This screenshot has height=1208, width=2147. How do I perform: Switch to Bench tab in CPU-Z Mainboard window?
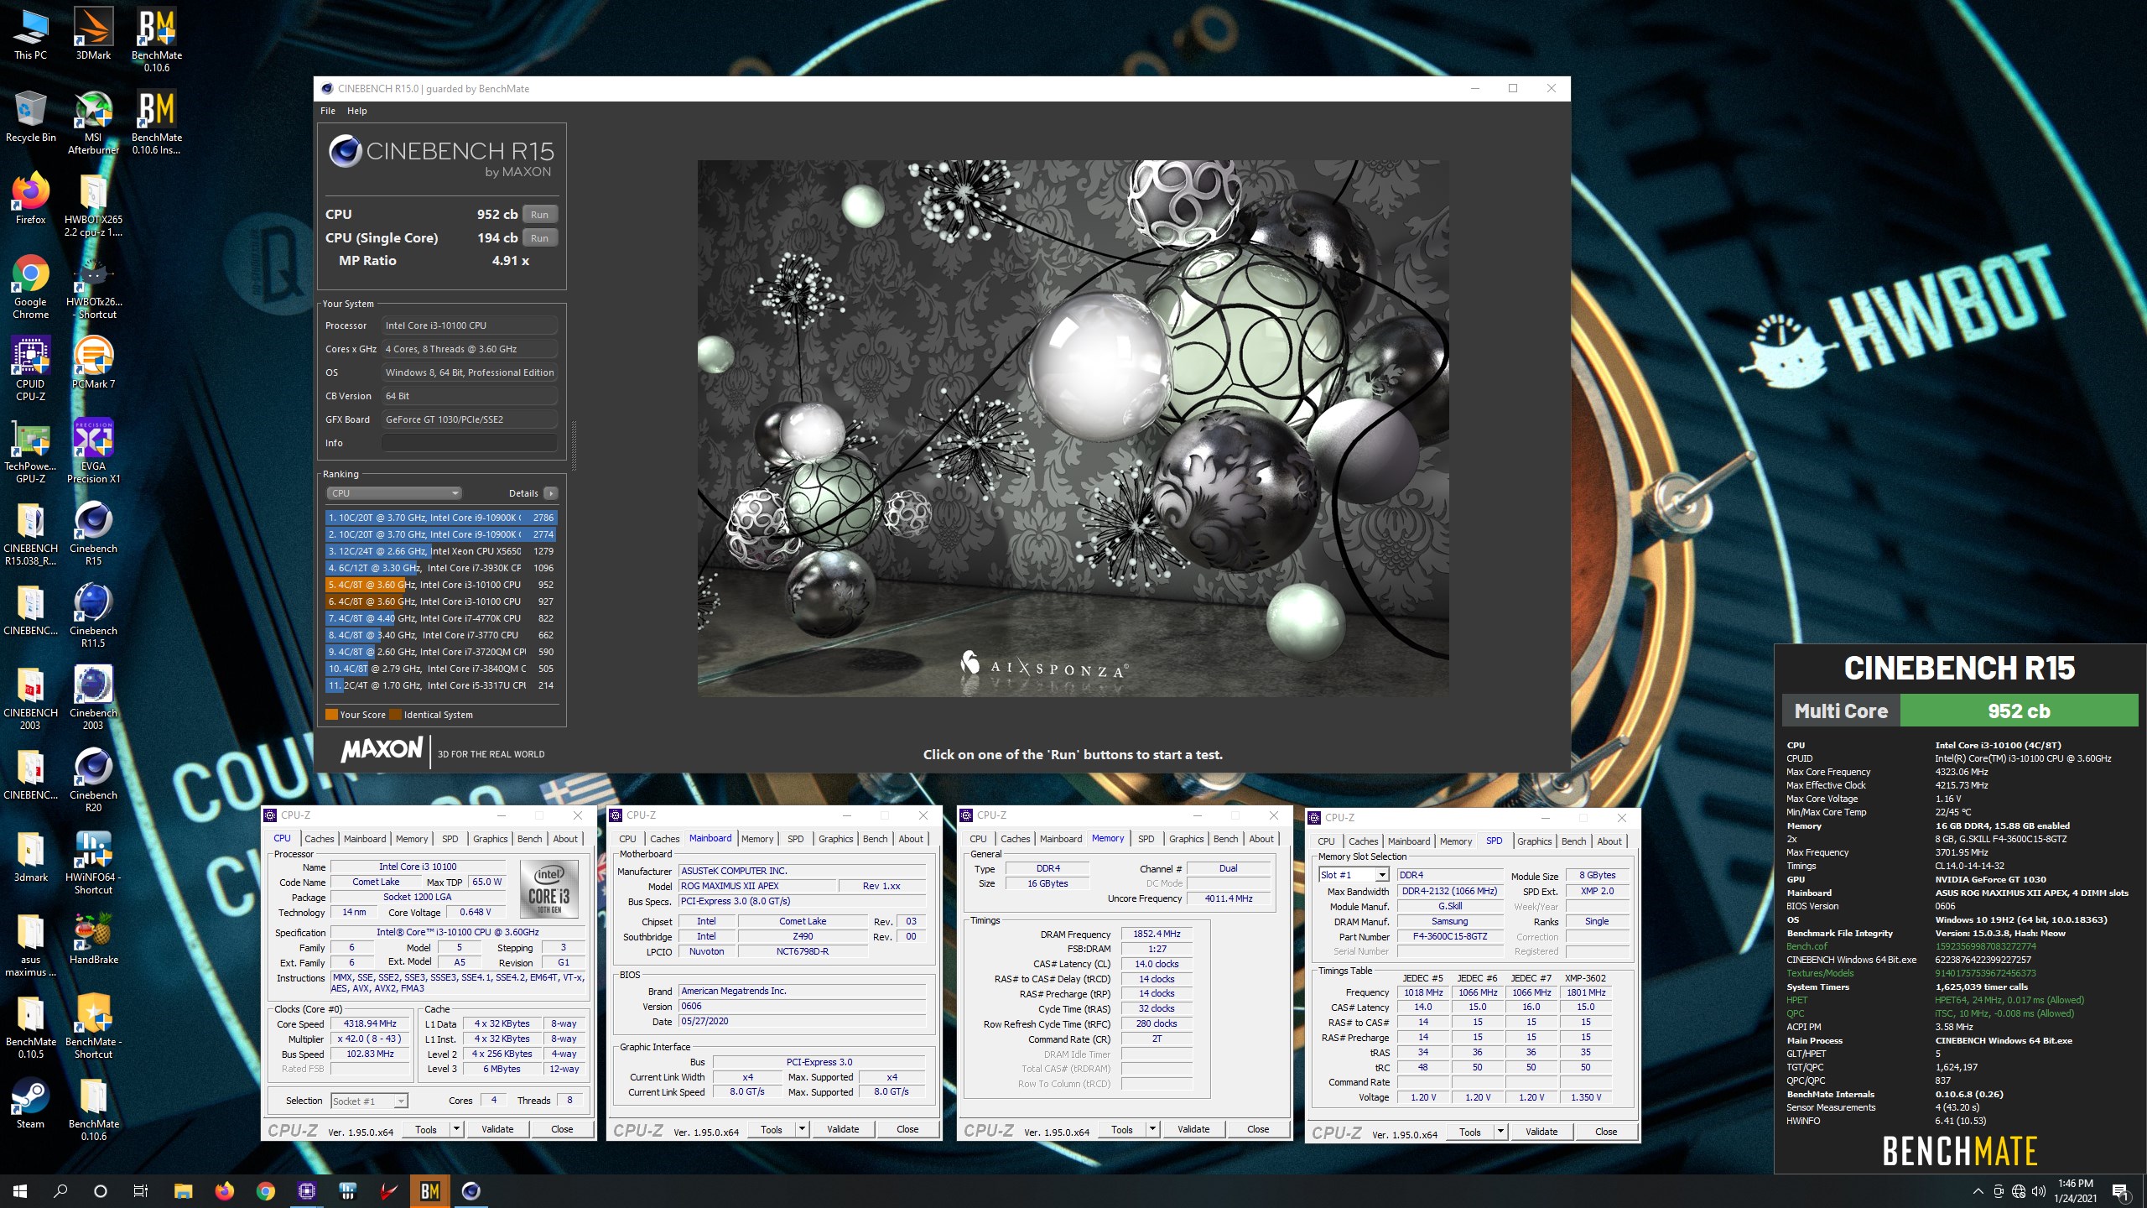[x=875, y=839]
